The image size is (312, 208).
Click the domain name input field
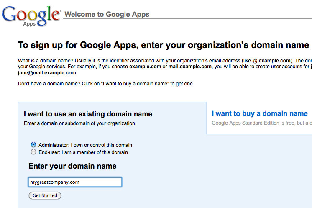point(75,182)
